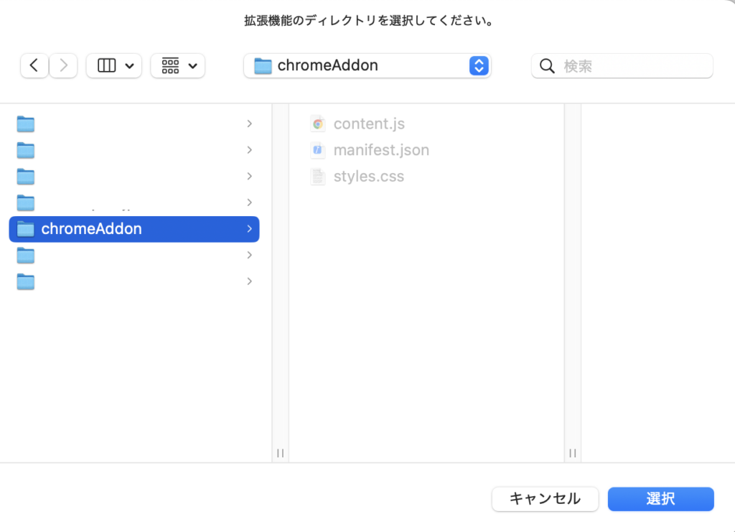Select the content.js file icon
This screenshot has height=532, width=735.
[318, 123]
